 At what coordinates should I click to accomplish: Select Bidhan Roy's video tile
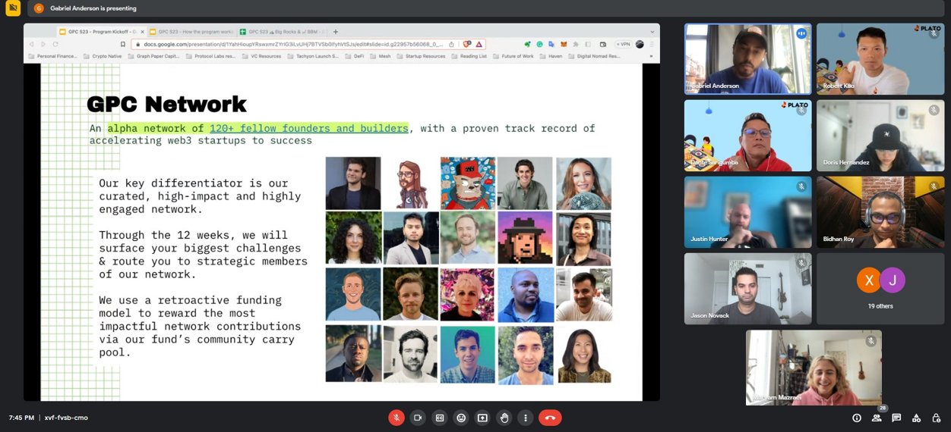point(880,212)
